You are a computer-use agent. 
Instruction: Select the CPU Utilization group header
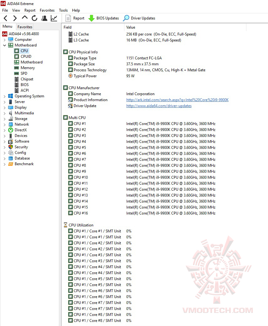(x=79, y=225)
